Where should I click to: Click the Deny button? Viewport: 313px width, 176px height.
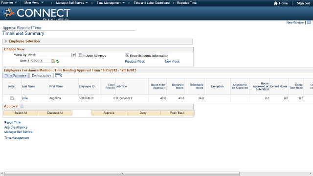[x=143, y=113]
